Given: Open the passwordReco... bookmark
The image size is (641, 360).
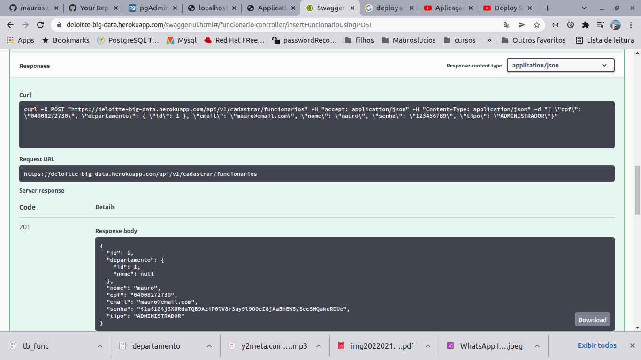Looking at the screenshot, I should [305, 40].
